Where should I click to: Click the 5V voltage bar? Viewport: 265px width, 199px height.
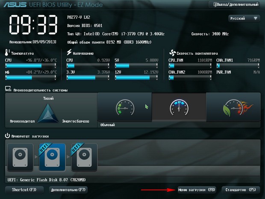(x=136, y=65)
